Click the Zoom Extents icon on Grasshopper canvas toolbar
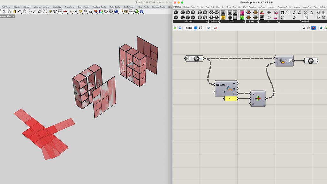The width and height of the screenshot is (327, 184). click(x=201, y=28)
